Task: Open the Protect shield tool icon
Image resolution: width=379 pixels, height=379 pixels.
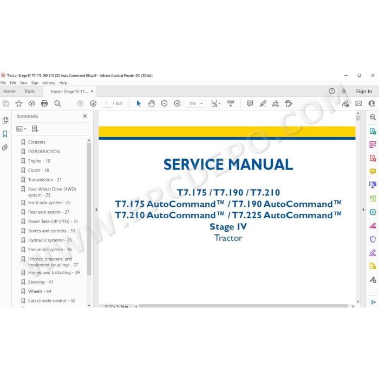Action: point(373,239)
